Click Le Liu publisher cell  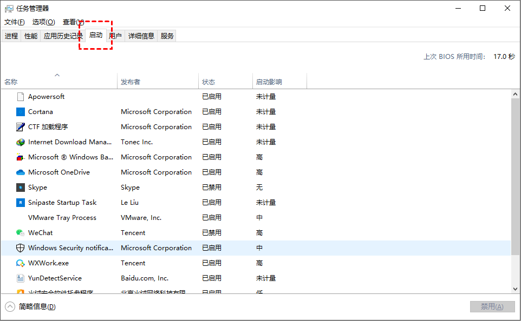129,202
